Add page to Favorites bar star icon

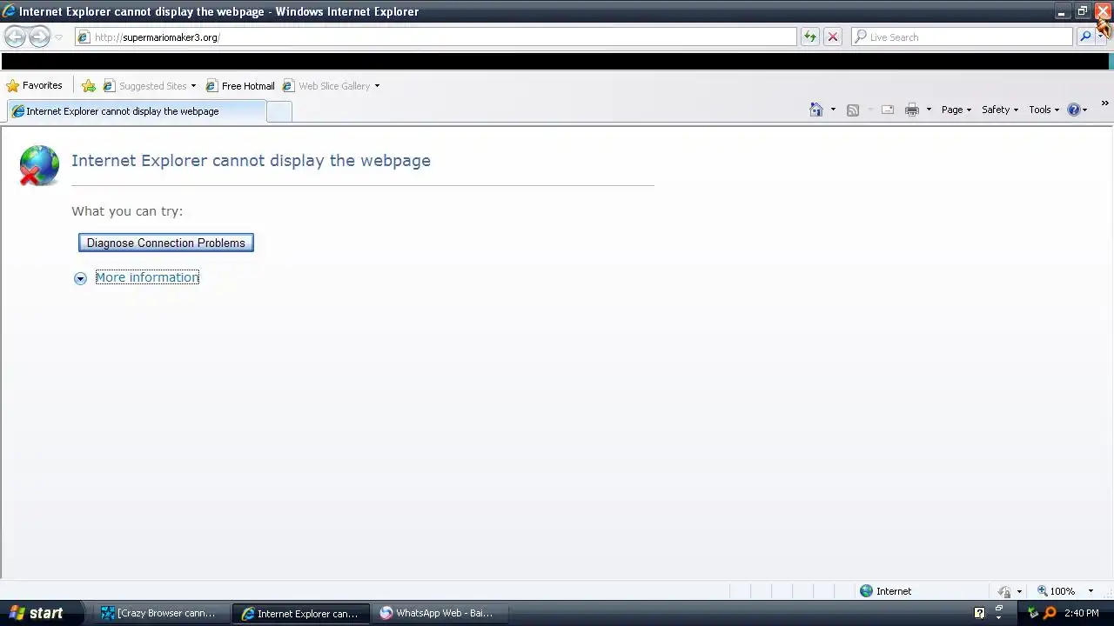pos(89,85)
